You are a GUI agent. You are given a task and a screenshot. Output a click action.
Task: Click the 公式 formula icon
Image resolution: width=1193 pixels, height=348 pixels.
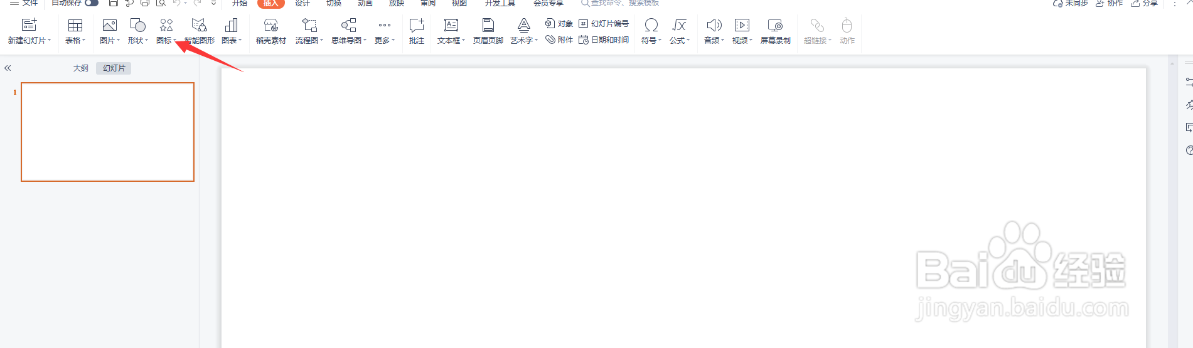click(x=679, y=25)
